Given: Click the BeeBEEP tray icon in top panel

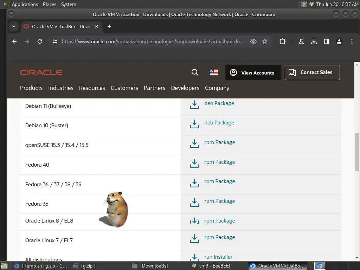Looking at the screenshot, I should point(311,4).
